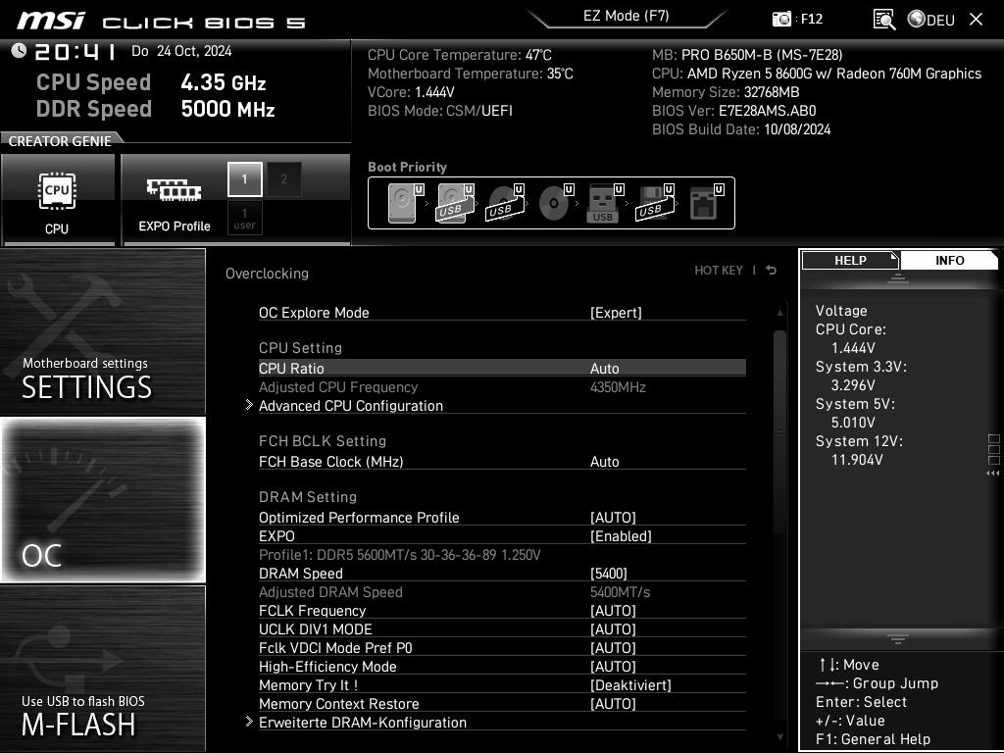Change DRAM Speed [5400] value
This screenshot has height=753, width=1004.
click(x=608, y=573)
